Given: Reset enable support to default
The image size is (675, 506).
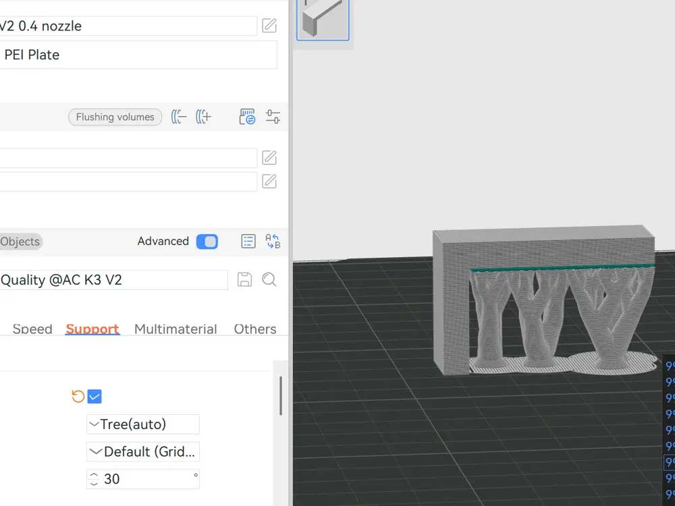Looking at the screenshot, I should (x=78, y=396).
